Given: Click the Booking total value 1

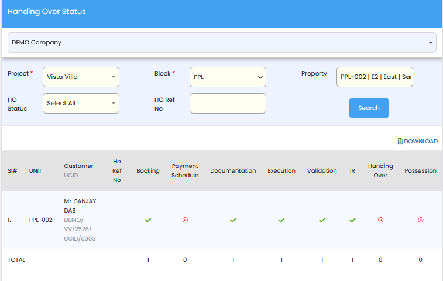Looking at the screenshot, I should point(148,260).
